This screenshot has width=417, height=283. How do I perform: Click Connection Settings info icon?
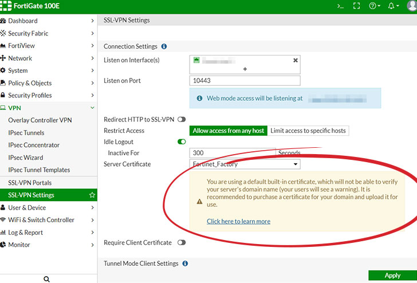click(x=164, y=46)
